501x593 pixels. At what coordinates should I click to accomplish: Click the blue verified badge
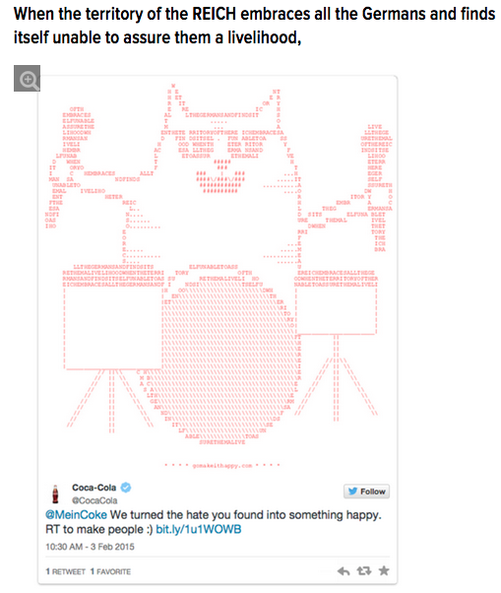125,488
